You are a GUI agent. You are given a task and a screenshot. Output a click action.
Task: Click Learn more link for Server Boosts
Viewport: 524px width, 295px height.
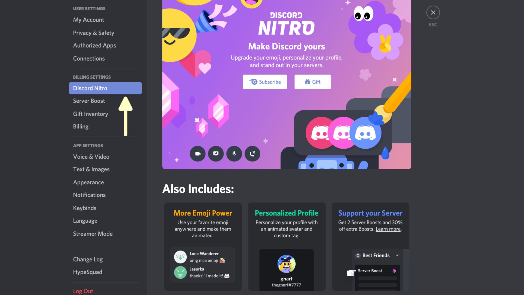point(388,229)
